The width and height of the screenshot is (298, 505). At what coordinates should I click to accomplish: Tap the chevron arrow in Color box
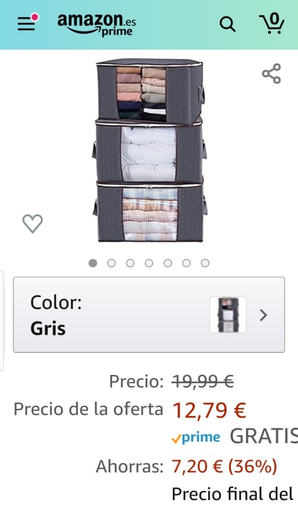coord(263,315)
